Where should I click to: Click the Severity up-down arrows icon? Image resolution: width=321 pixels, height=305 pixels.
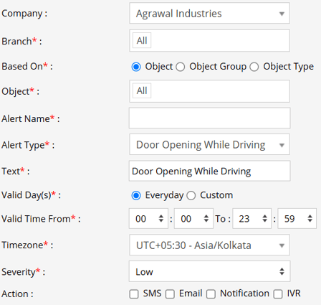point(282,271)
